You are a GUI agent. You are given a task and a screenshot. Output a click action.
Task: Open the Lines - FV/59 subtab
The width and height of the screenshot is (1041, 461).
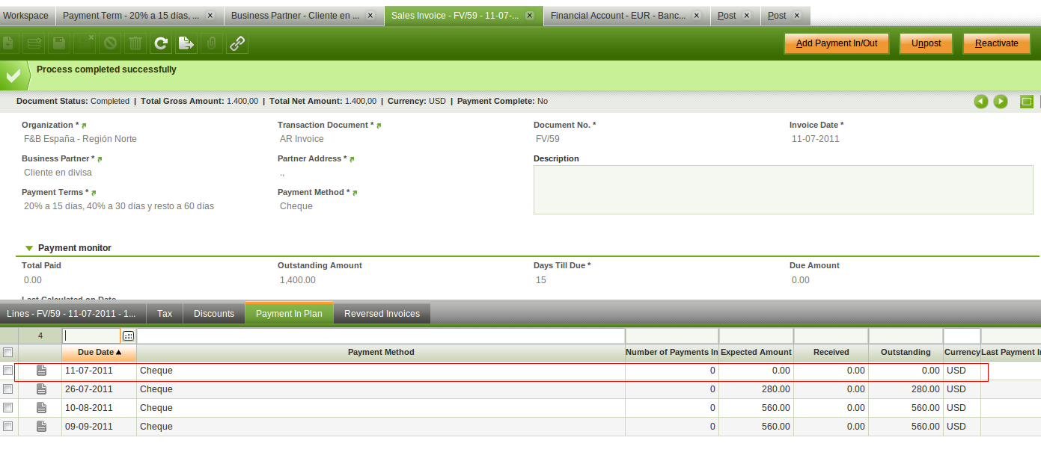click(73, 314)
